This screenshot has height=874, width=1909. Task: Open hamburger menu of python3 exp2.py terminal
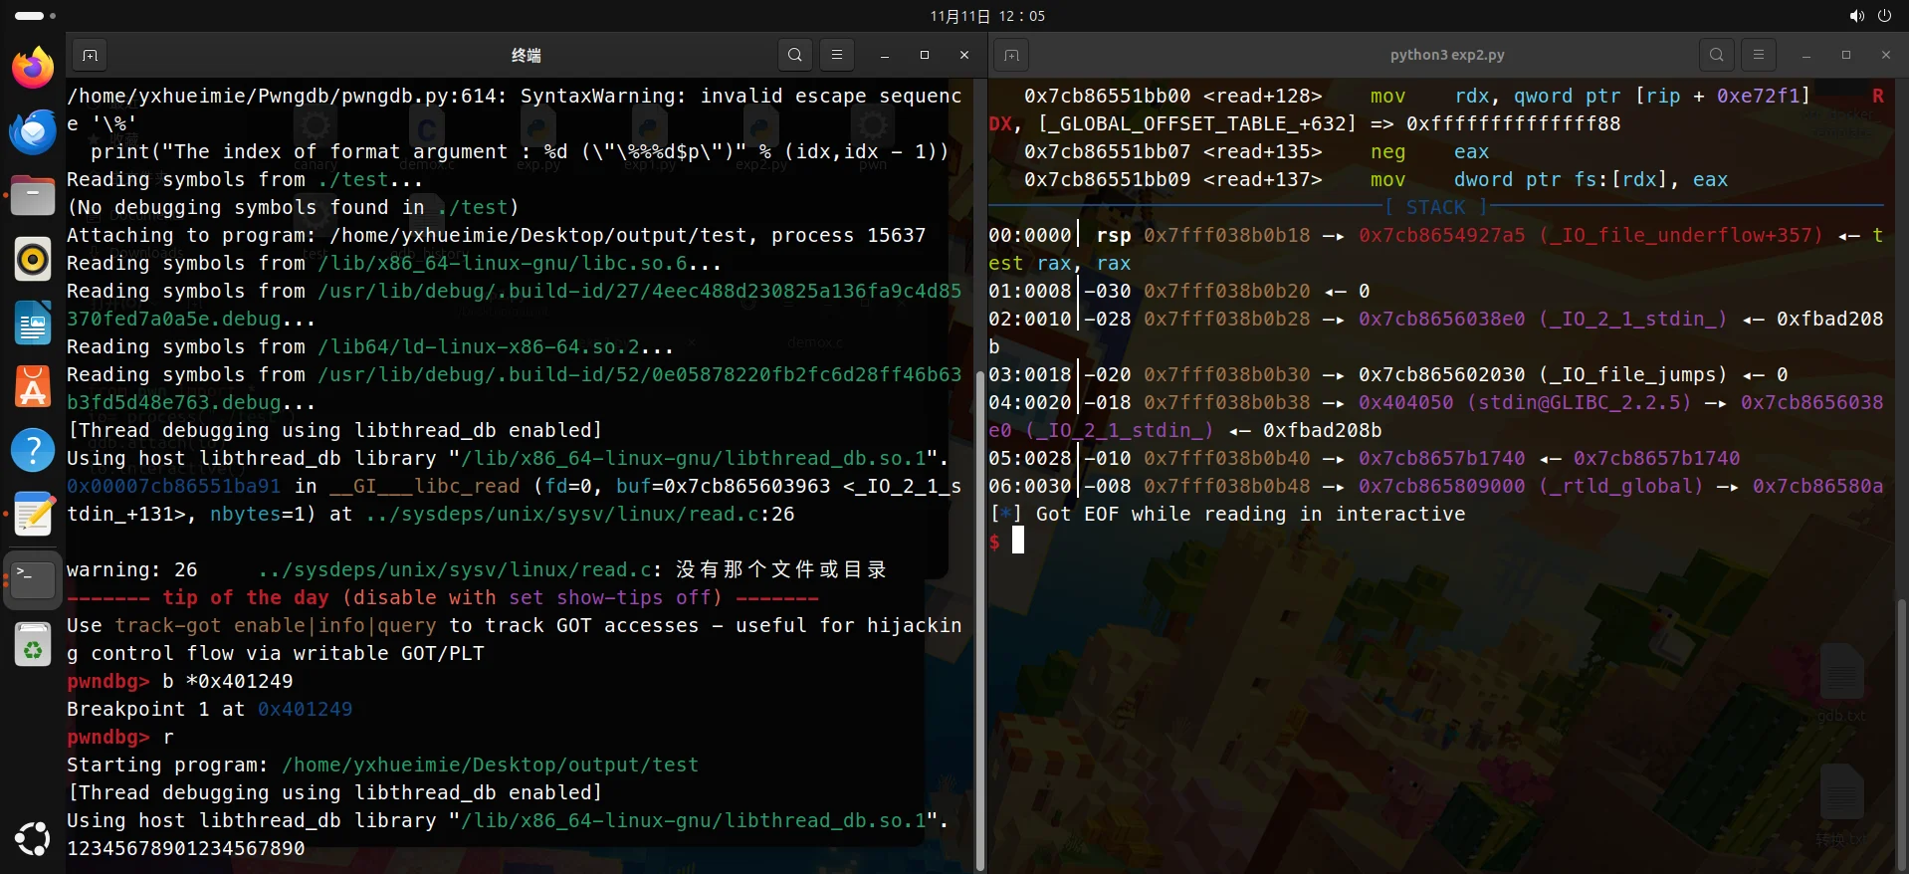(1759, 56)
